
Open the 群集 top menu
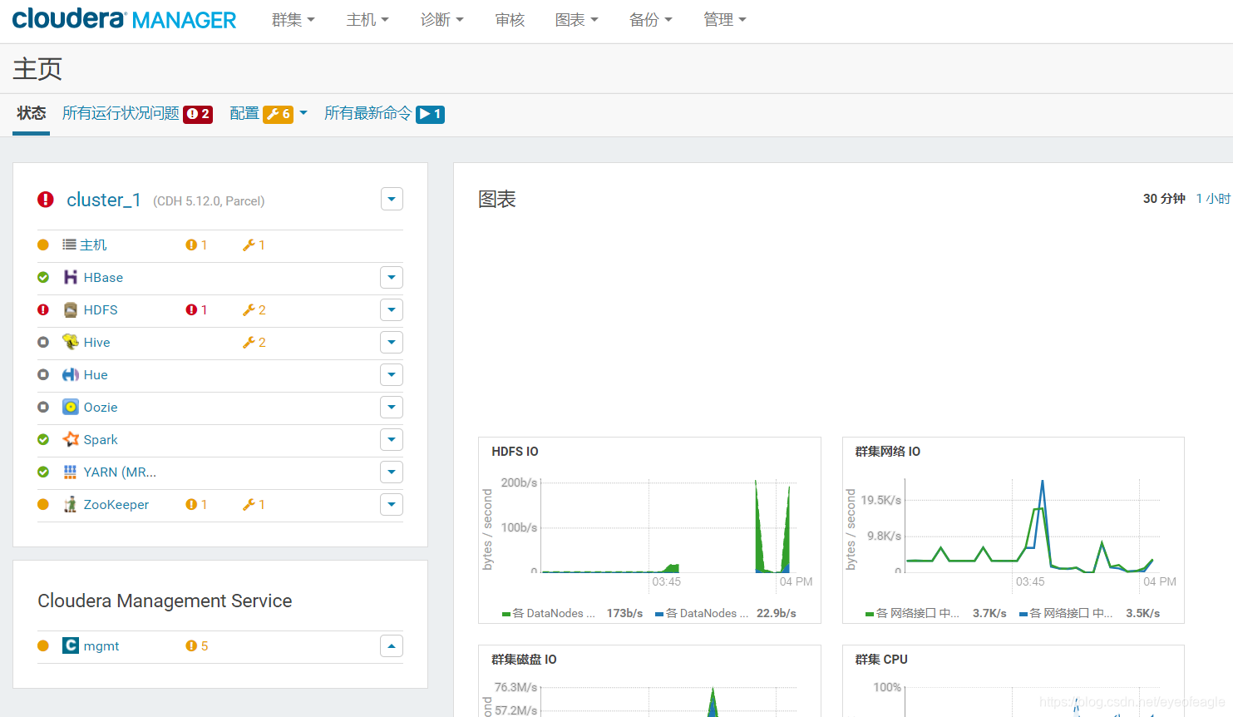point(293,20)
